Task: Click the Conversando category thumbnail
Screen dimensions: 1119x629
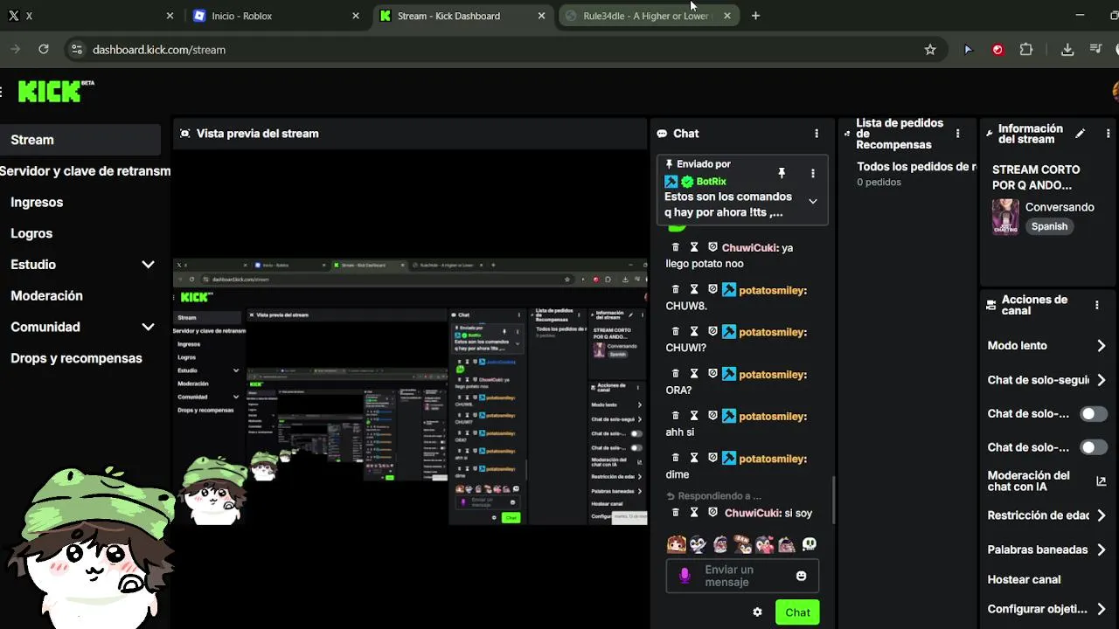Action: point(1005,217)
